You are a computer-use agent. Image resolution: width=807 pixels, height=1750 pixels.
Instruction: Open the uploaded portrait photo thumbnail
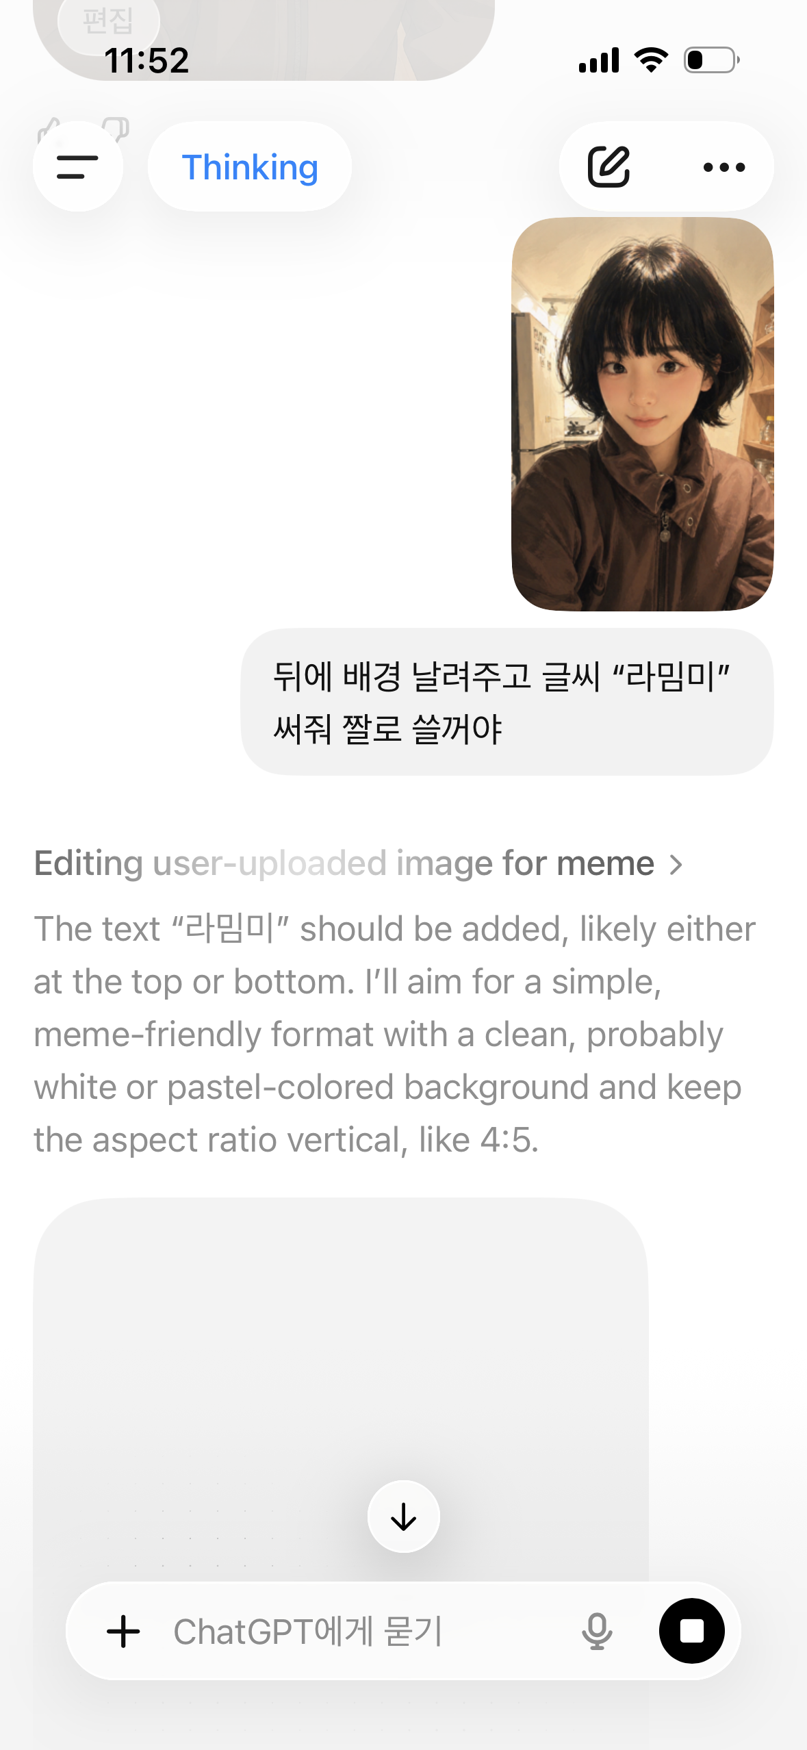click(x=643, y=414)
